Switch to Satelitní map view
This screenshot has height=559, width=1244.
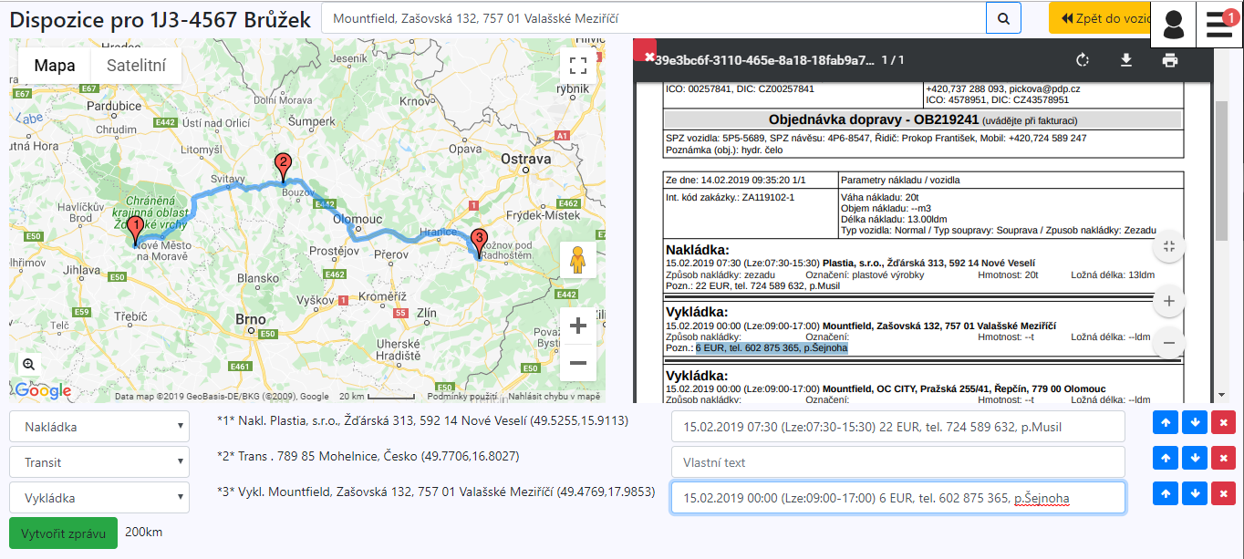click(x=136, y=66)
